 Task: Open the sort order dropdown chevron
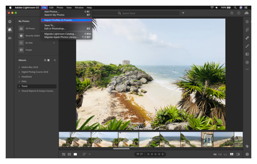click(x=90, y=154)
